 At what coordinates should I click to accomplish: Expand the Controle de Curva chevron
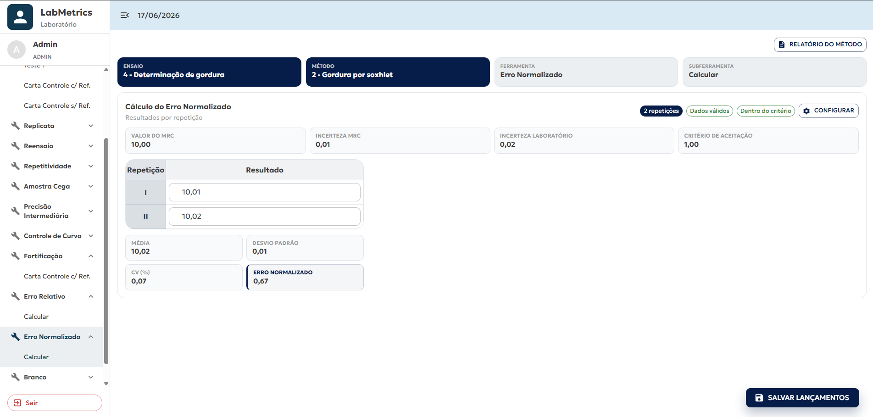tap(91, 236)
